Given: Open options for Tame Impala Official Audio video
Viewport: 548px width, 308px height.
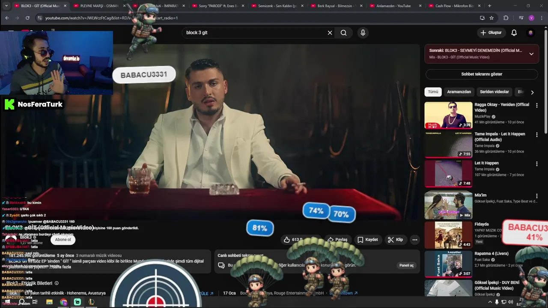Looking at the screenshot, I should [x=536, y=134].
